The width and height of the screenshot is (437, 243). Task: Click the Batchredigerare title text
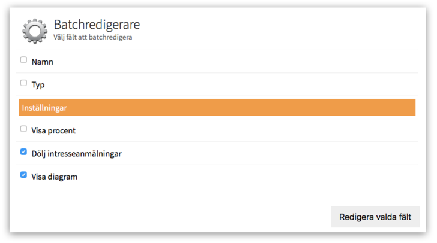(97, 25)
